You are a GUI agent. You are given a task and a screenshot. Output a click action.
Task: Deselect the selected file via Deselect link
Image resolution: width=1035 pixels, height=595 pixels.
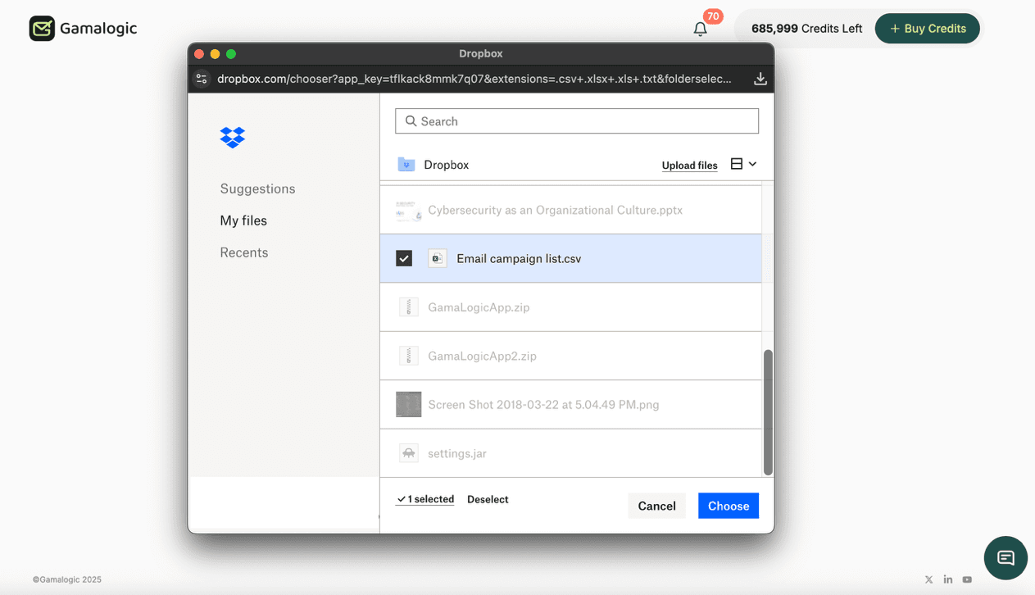tap(488, 498)
